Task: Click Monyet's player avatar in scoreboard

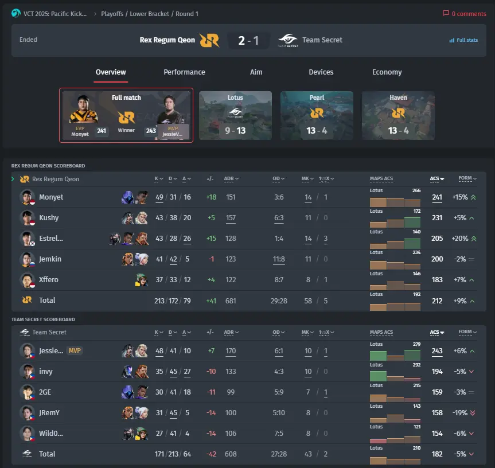Action: [x=27, y=197]
